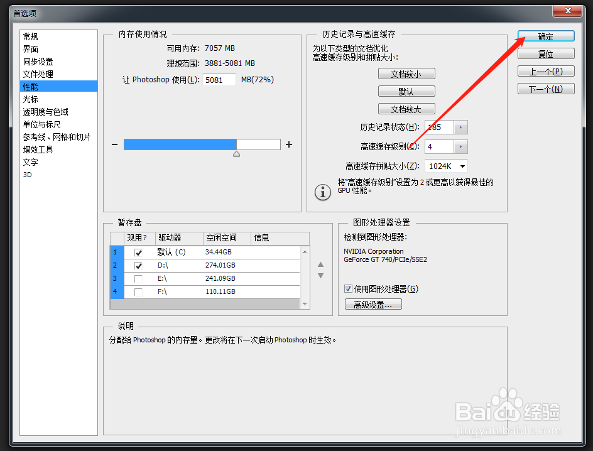Image resolution: width=593 pixels, height=451 pixels.
Task: Switch to 光标 category
Action: click(x=58, y=99)
